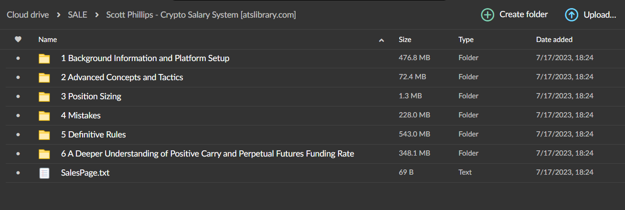
Task: Sort files by Type column header
Action: pos(466,40)
